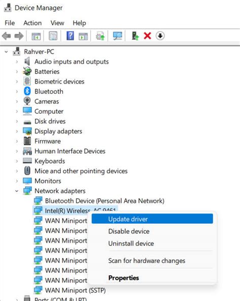Click the show/hide console tree icon

[x=36, y=36]
